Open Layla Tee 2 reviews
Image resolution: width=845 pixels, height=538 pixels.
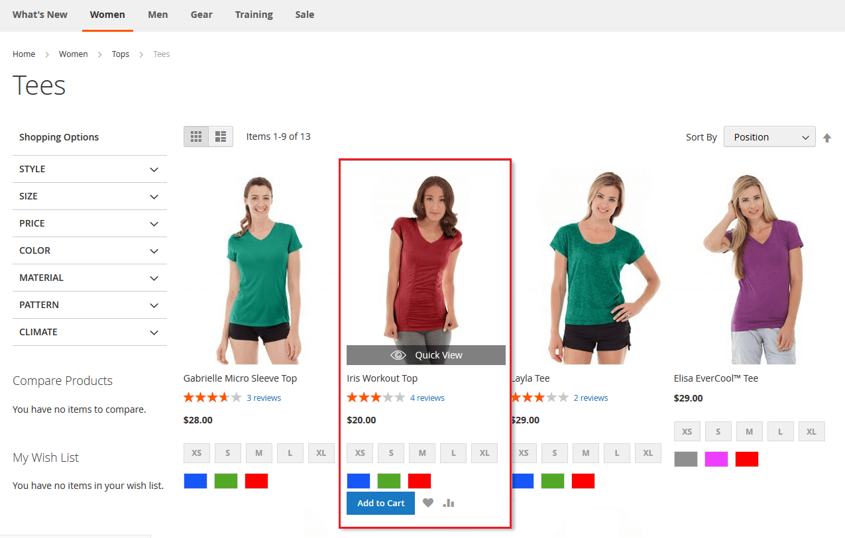pos(591,398)
